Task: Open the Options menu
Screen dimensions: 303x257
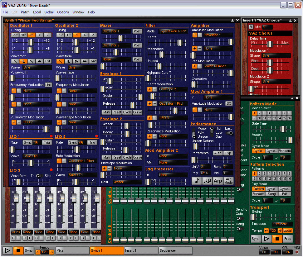Action: pyautogui.click(x=63, y=12)
